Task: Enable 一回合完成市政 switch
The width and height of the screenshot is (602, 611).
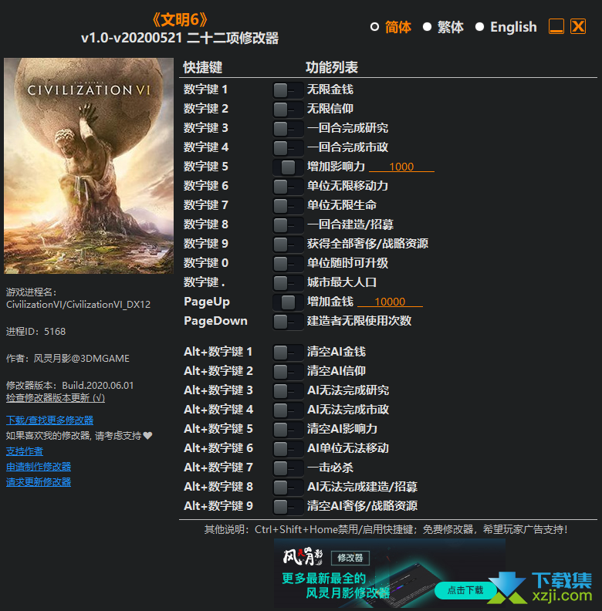Action: point(288,147)
